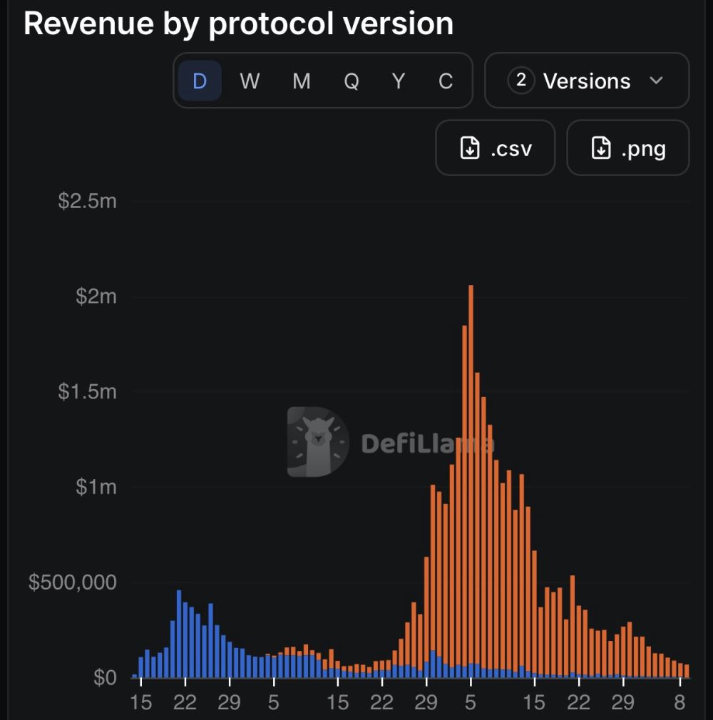
Task: Click the $500,000 y-axis label
Action: pyautogui.click(x=73, y=582)
